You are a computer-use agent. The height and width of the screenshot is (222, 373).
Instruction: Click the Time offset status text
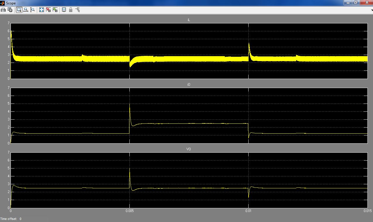11,219
